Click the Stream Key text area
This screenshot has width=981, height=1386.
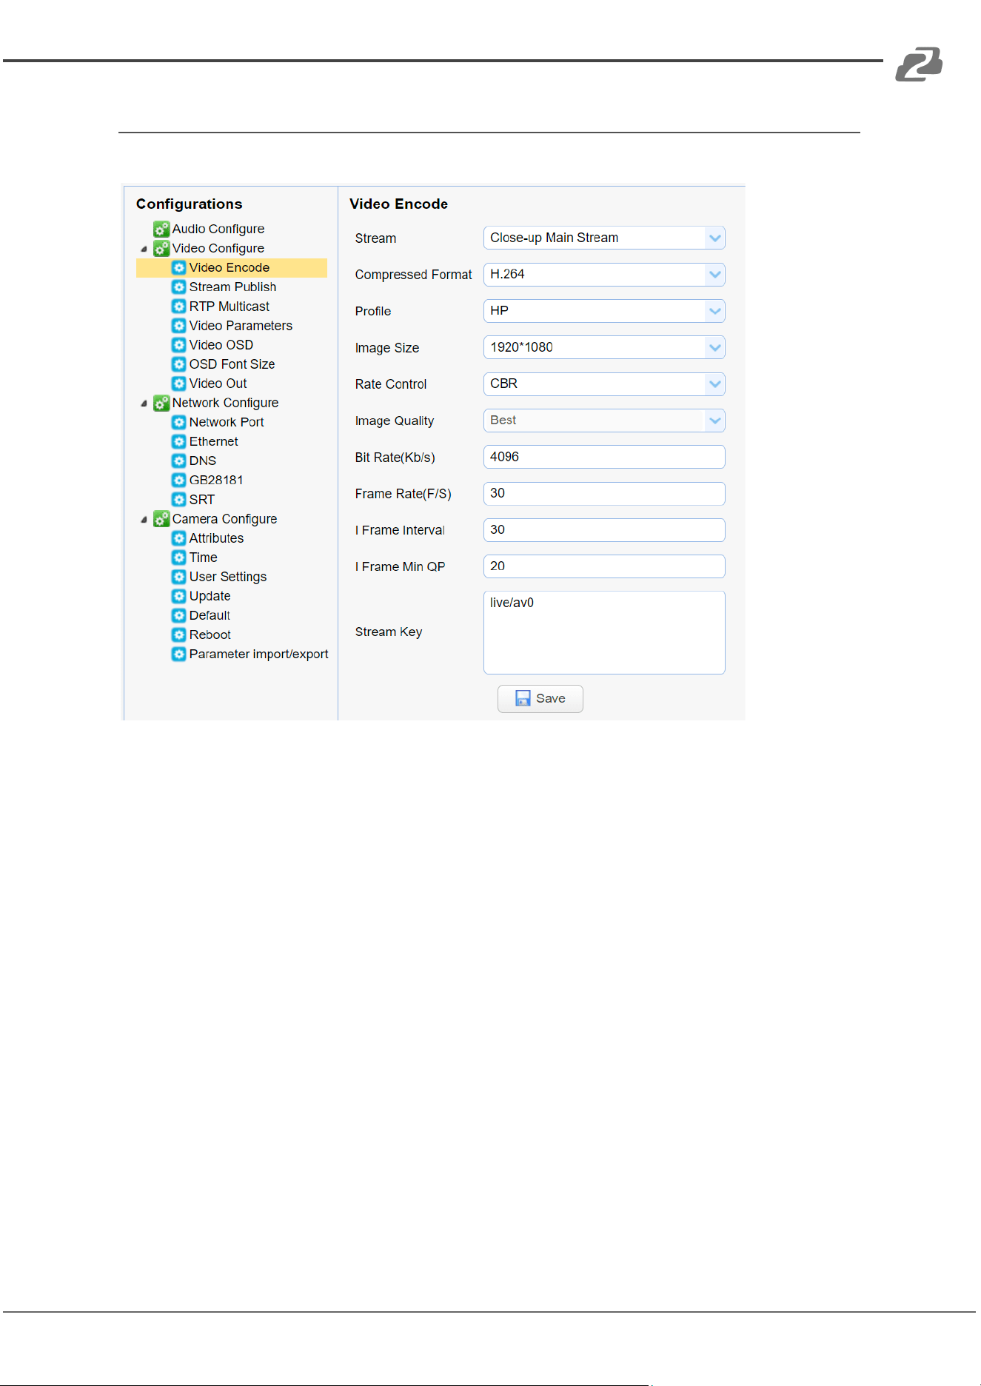pyautogui.click(x=604, y=632)
